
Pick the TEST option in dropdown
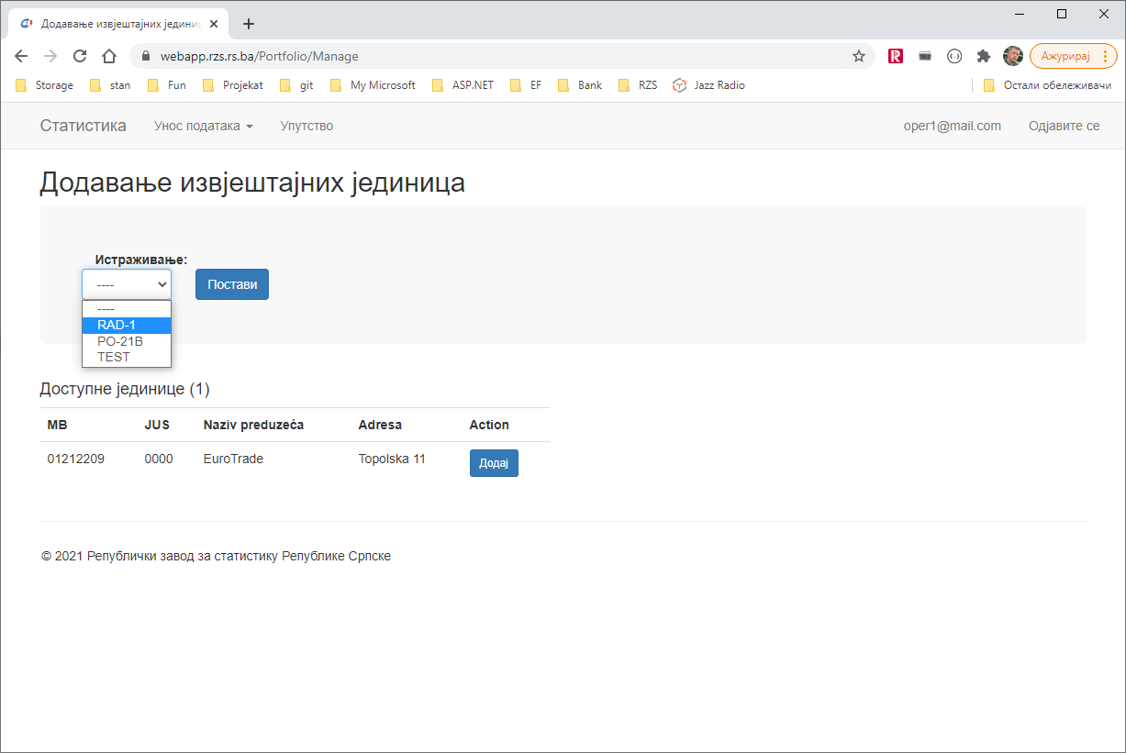(114, 357)
